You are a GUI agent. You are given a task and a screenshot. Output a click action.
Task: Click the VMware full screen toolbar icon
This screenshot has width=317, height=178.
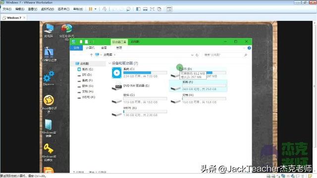152,9
